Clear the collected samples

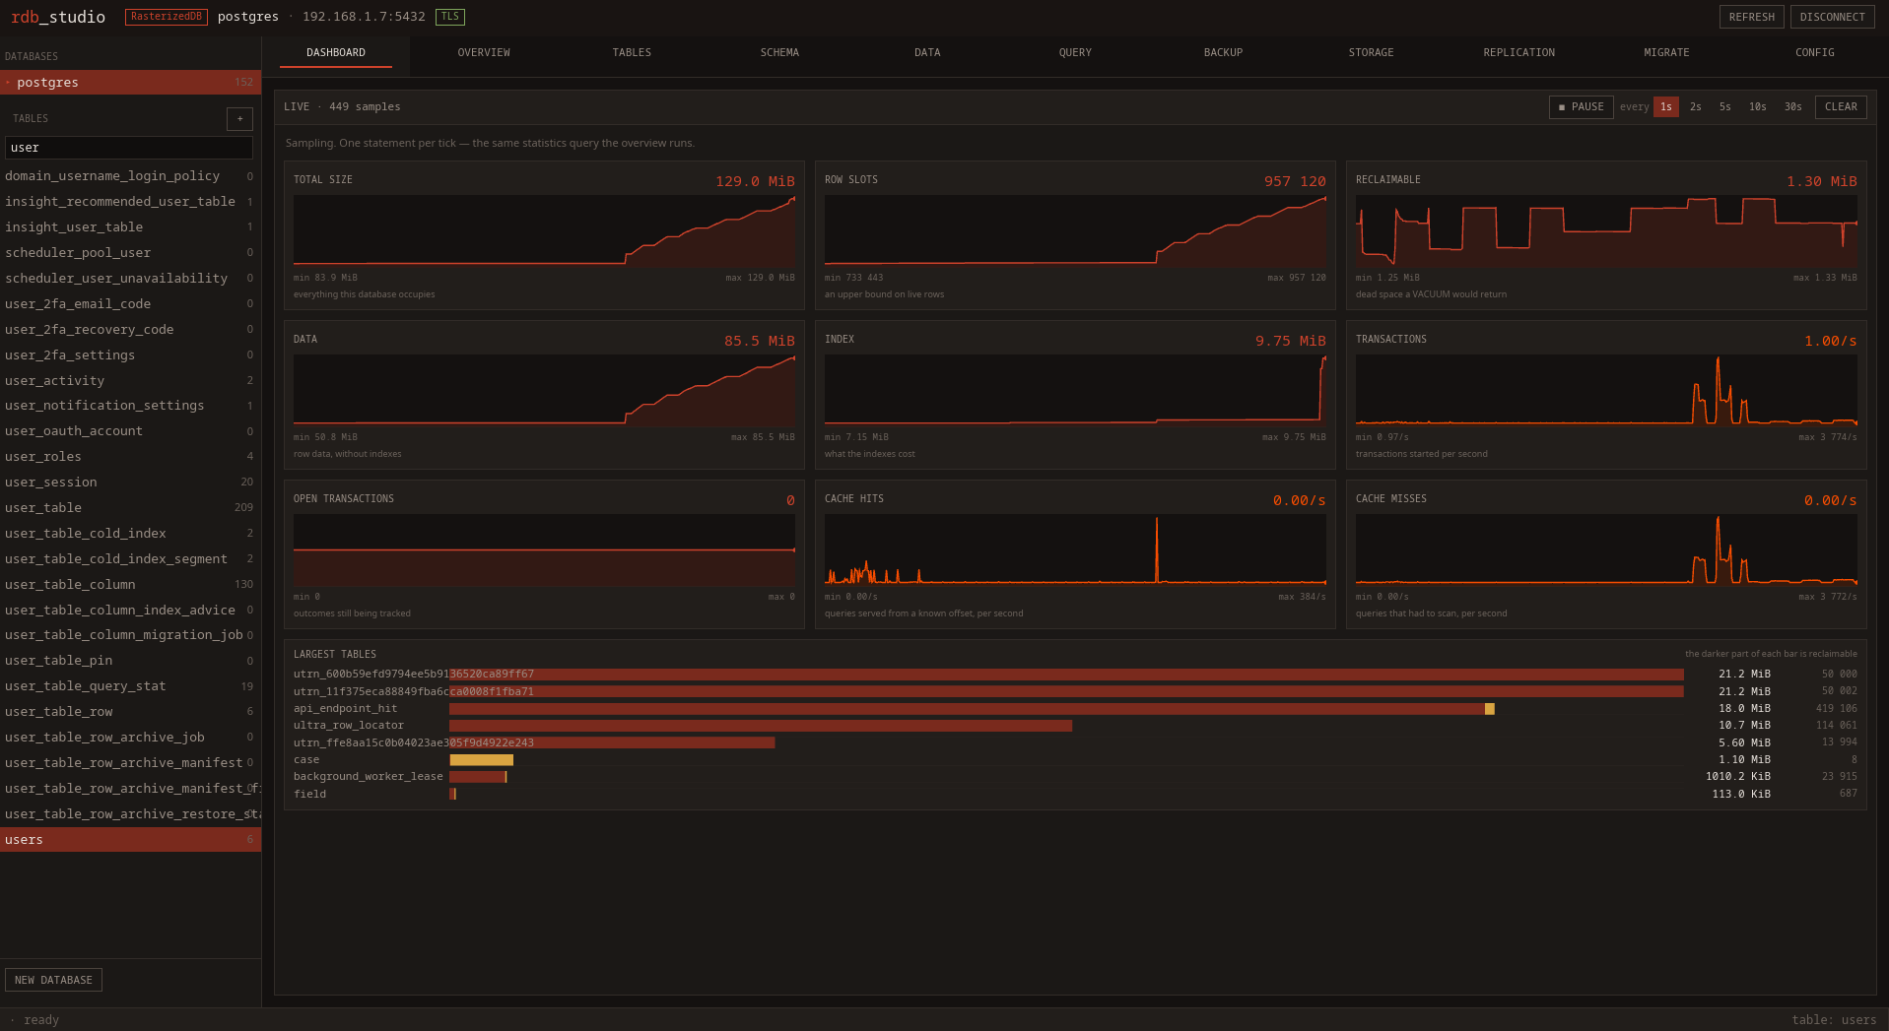(x=1841, y=106)
